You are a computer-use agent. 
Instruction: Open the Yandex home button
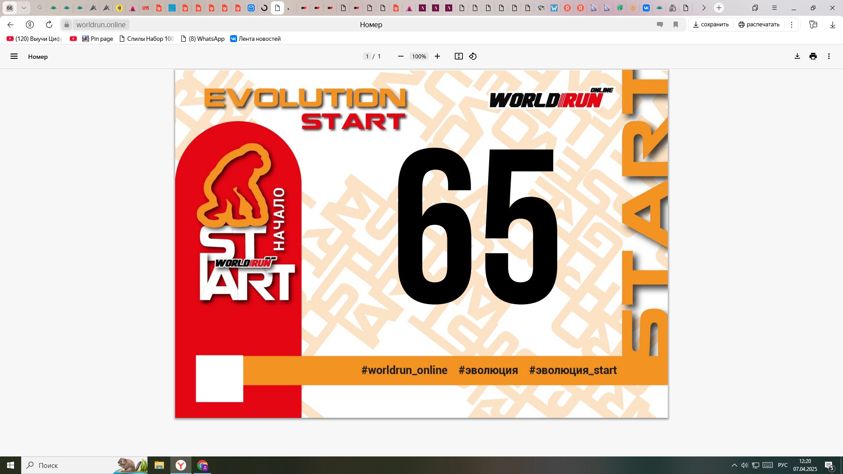pyautogui.click(x=30, y=25)
